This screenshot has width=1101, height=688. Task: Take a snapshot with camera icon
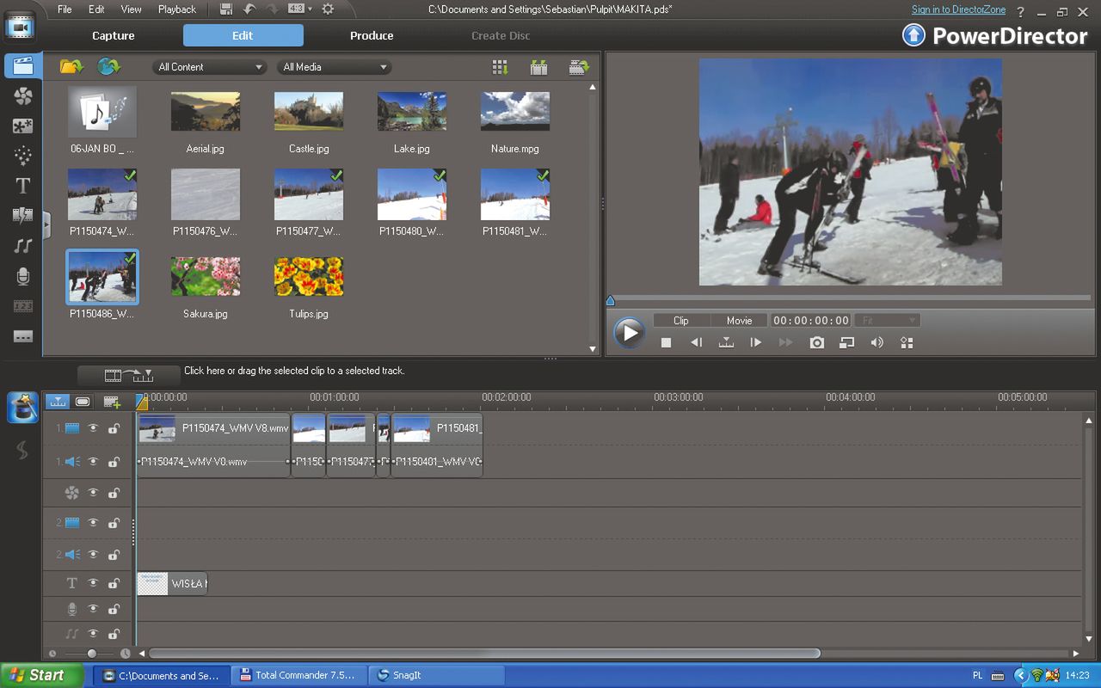point(816,342)
